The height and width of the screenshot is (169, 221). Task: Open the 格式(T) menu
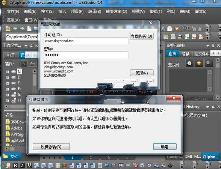pyautogui.click(x=156, y=12)
